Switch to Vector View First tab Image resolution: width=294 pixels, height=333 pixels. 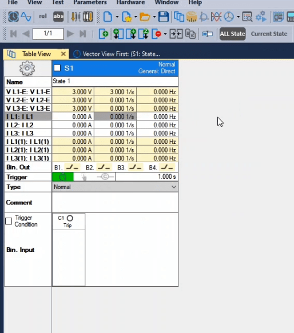[x=117, y=54]
